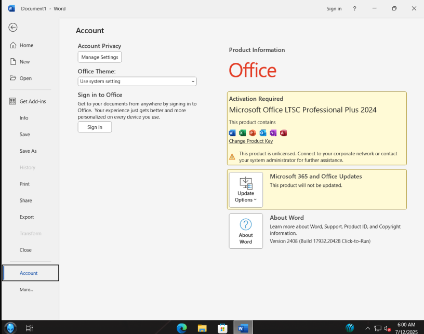Open the Home page in backstage sidebar
424x334 pixels.
[26, 45]
